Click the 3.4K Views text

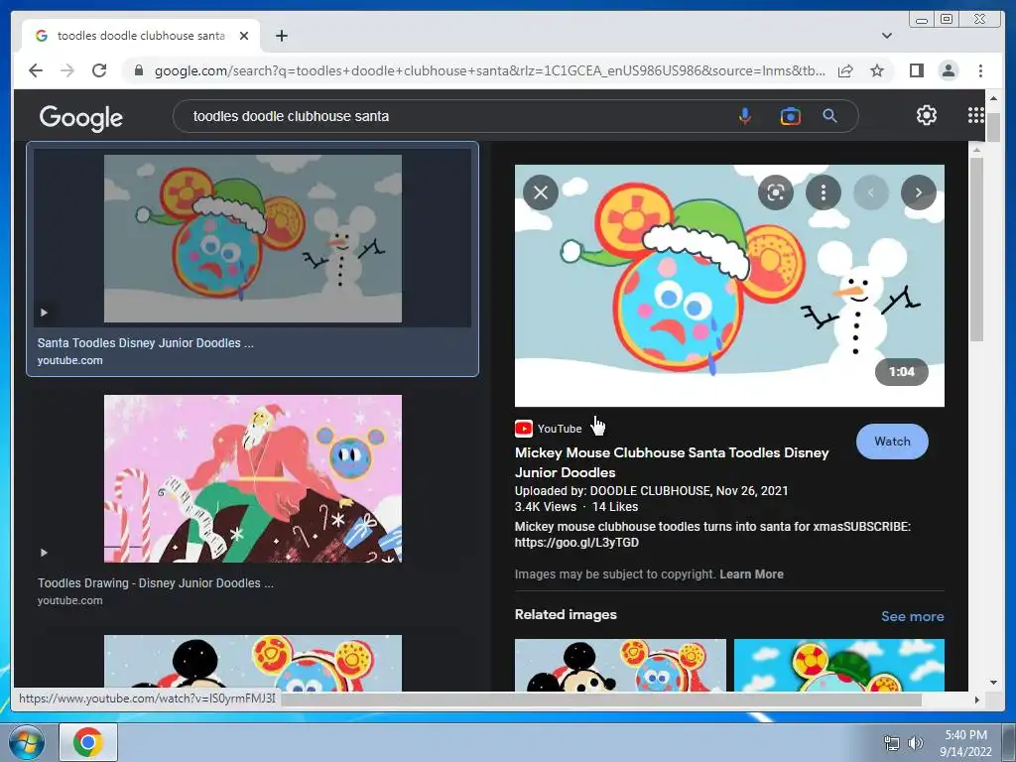(x=545, y=507)
